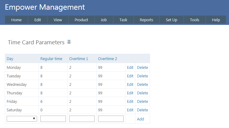Sort by Regular time column header
The height and width of the screenshot is (128, 229).
[51, 59]
